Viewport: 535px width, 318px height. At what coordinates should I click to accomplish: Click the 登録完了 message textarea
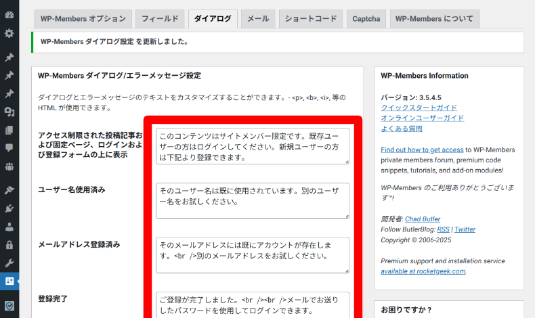click(253, 305)
